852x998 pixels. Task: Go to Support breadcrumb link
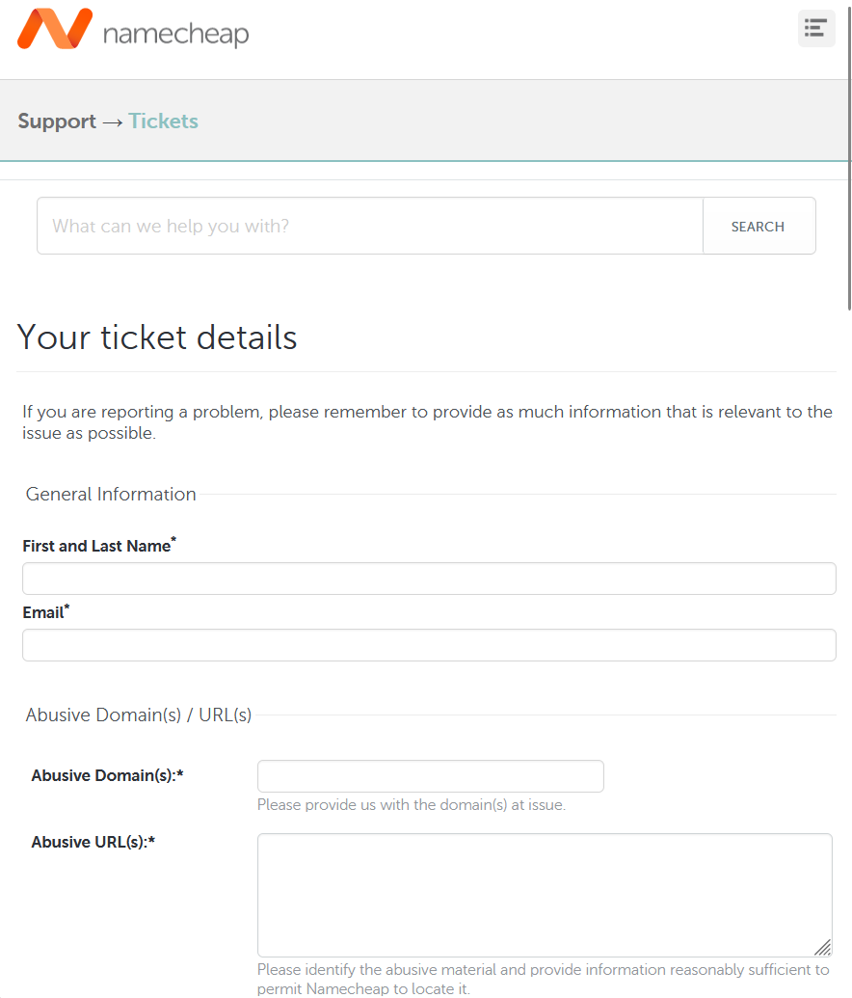(x=57, y=121)
